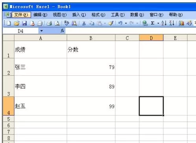Expand the Redo history arrow
Viewport: 196px width, 143px height.
point(137,23)
